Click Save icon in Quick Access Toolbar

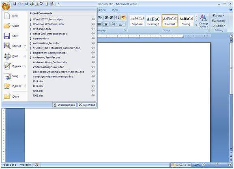tap(15, 4)
